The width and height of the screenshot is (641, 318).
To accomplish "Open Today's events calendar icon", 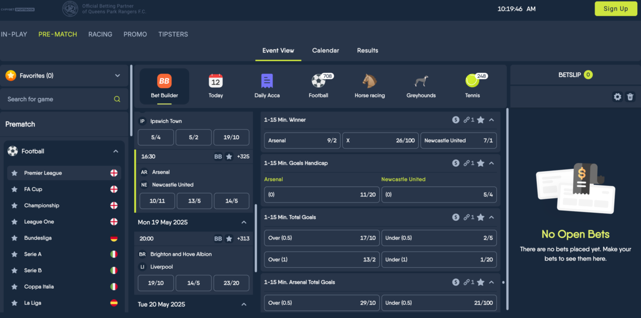I will coord(216,81).
